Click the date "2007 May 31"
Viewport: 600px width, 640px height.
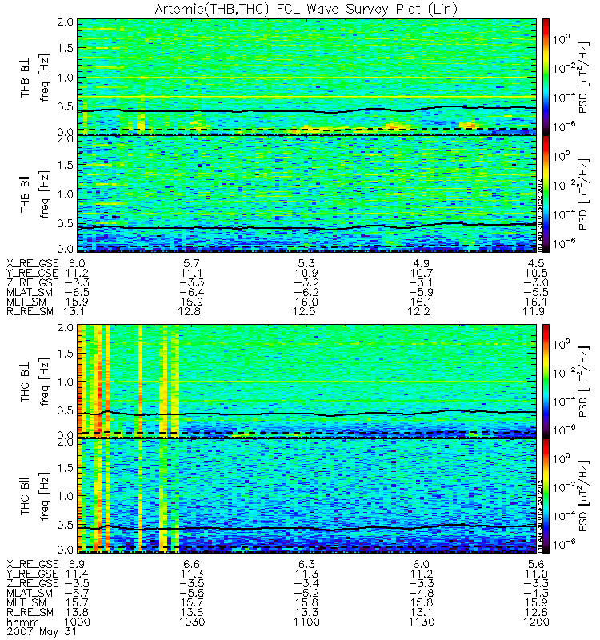(x=42, y=631)
